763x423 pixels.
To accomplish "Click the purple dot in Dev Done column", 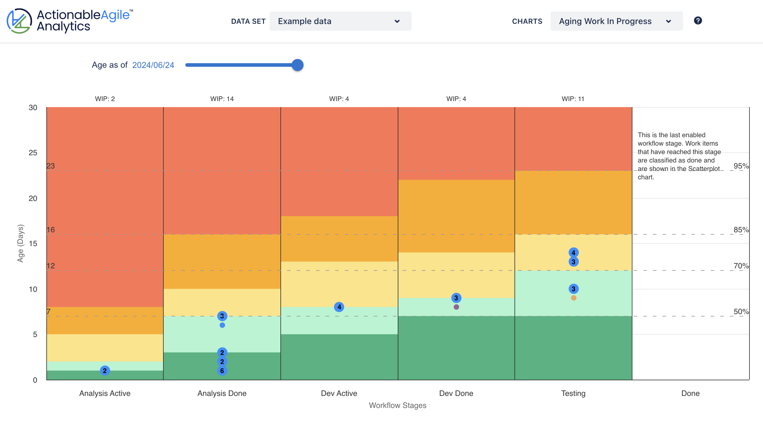I will [x=456, y=307].
